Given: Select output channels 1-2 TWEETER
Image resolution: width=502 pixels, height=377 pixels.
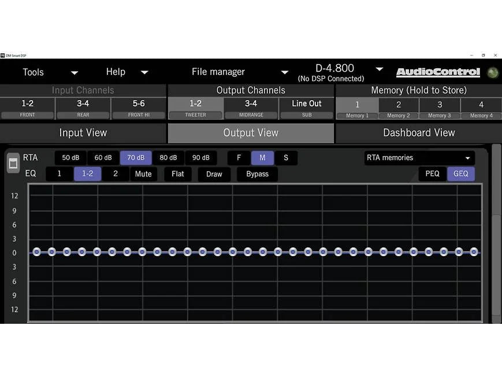Looking at the screenshot, I should click(196, 108).
